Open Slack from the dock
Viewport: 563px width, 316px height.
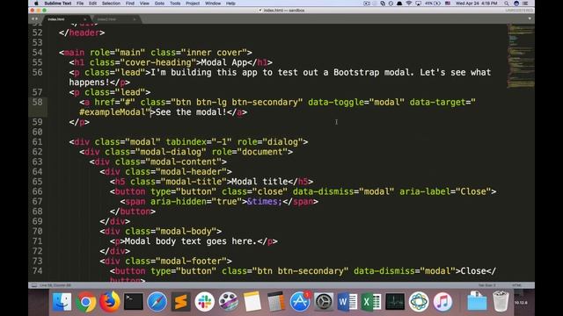(205, 302)
